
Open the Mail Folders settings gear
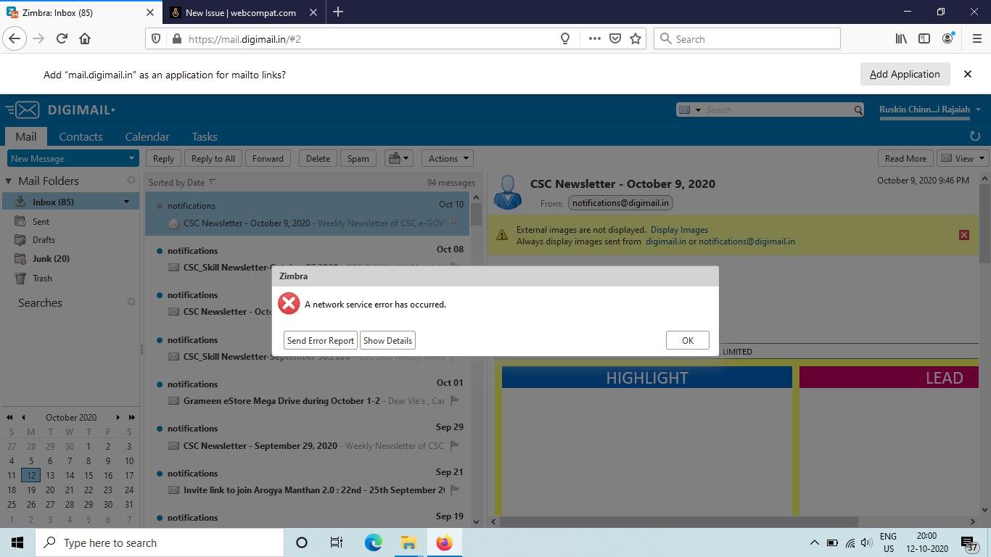[x=131, y=180]
